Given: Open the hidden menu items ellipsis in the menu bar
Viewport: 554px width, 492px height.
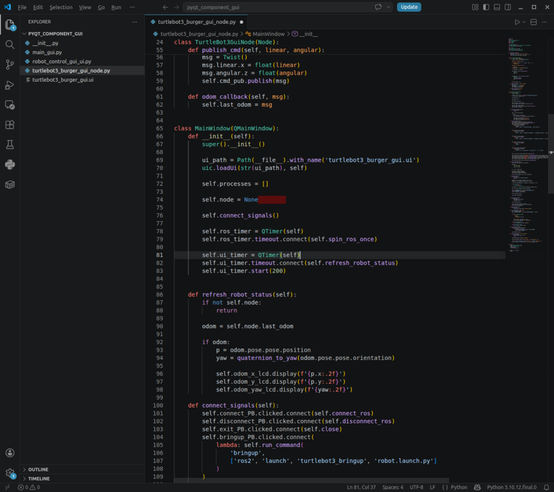Looking at the screenshot, I should (132, 7).
